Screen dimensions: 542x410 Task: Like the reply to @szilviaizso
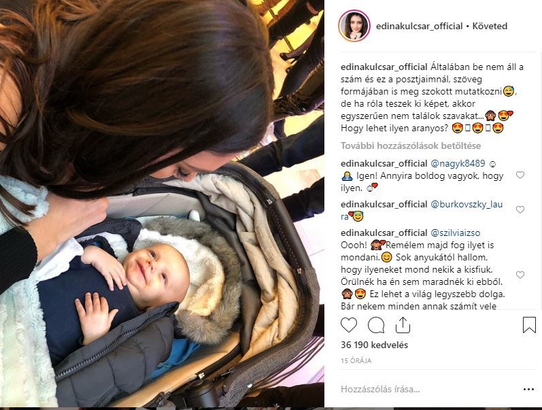(x=520, y=275)
